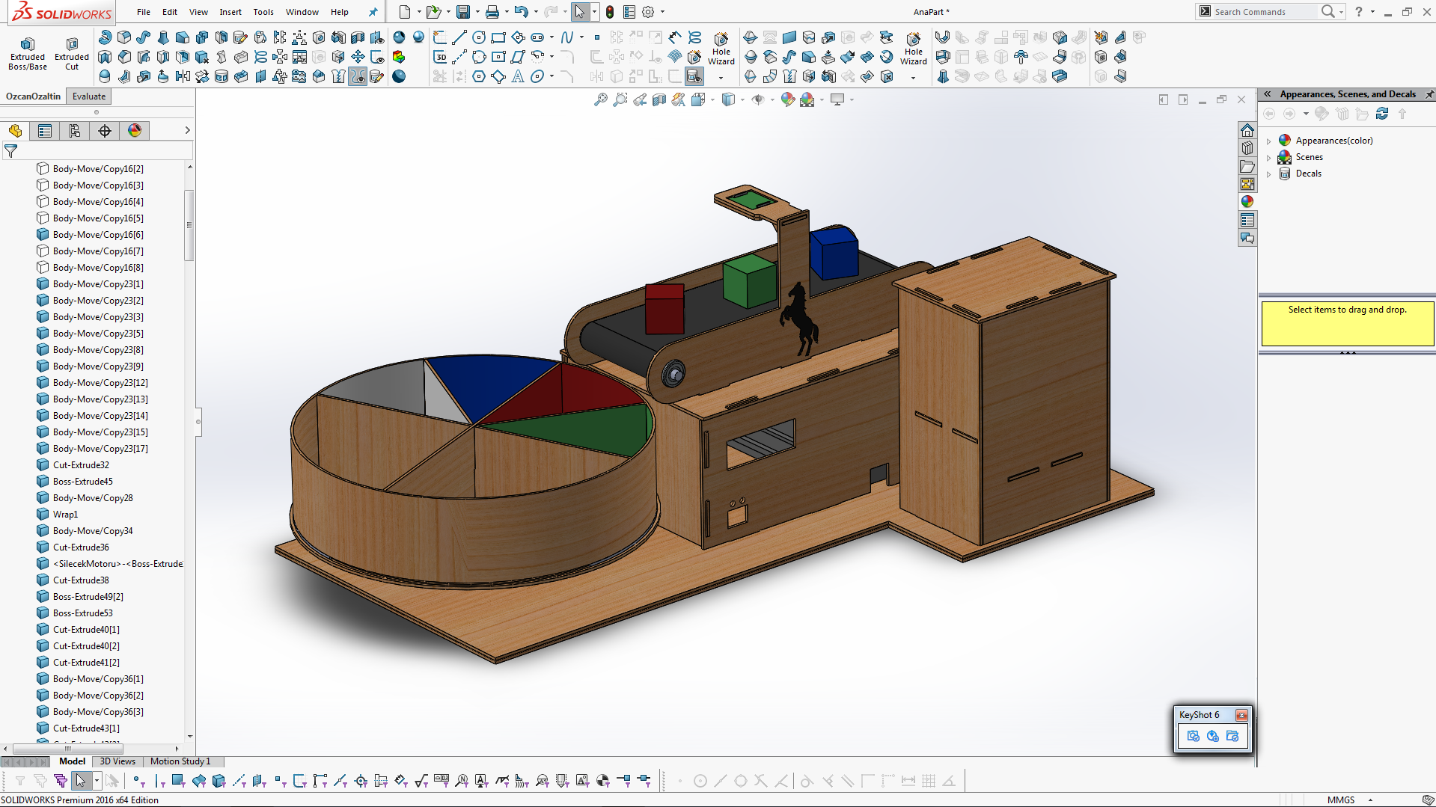Toggle the pin on Appearances, Scenes, and Decals pane
Image resolution: width=1436 pixels, height=807 pixels.
pos(1429,94)
